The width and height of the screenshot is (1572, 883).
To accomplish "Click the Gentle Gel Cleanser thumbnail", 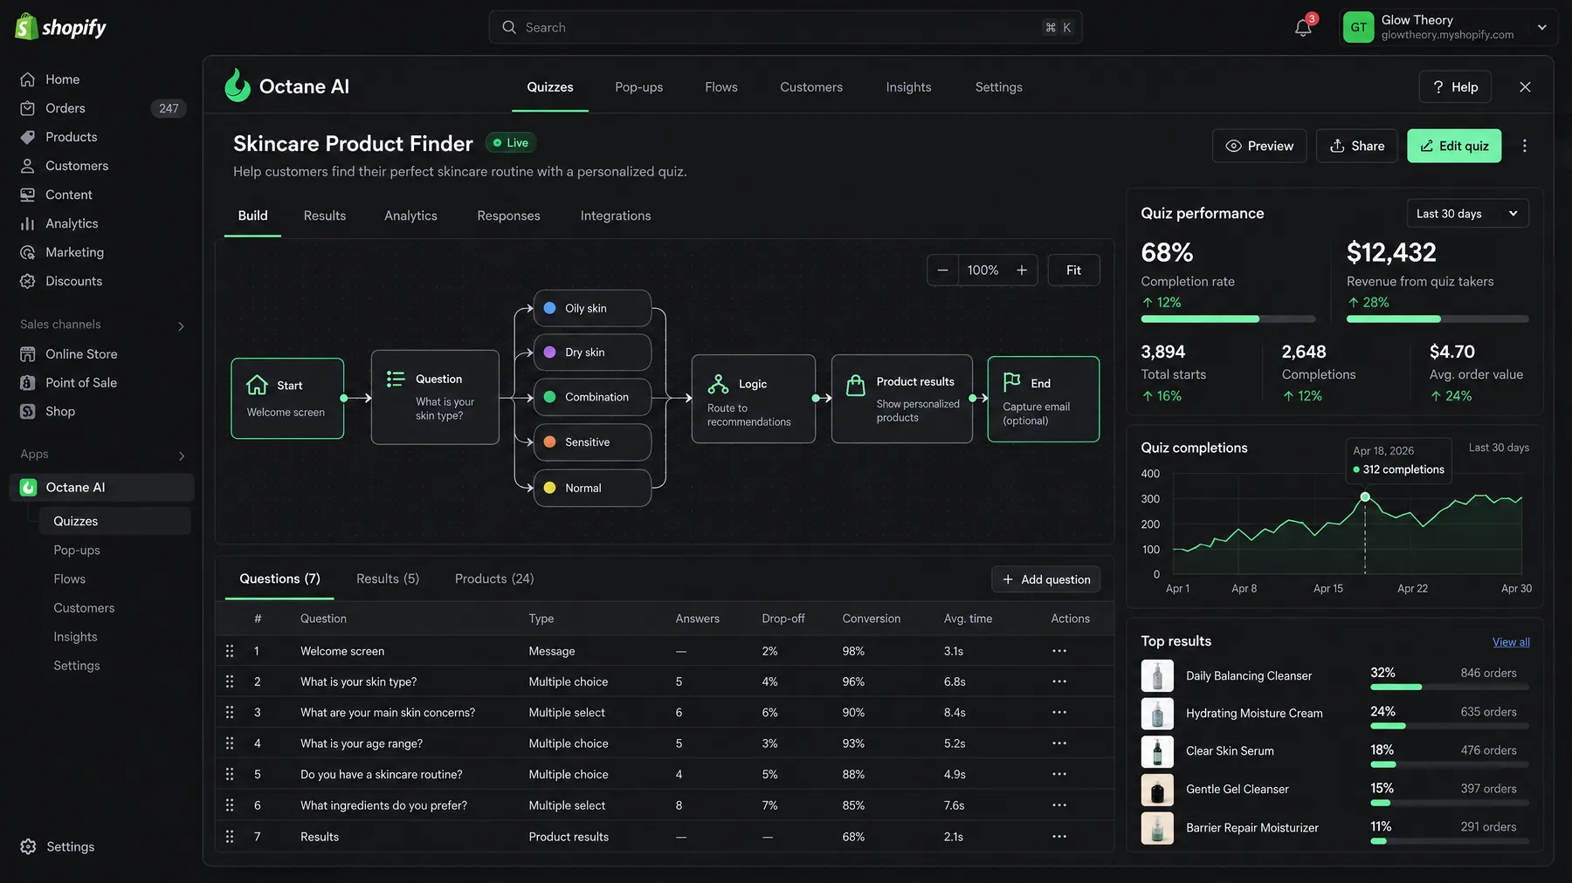I will (x=1157, y=790).
